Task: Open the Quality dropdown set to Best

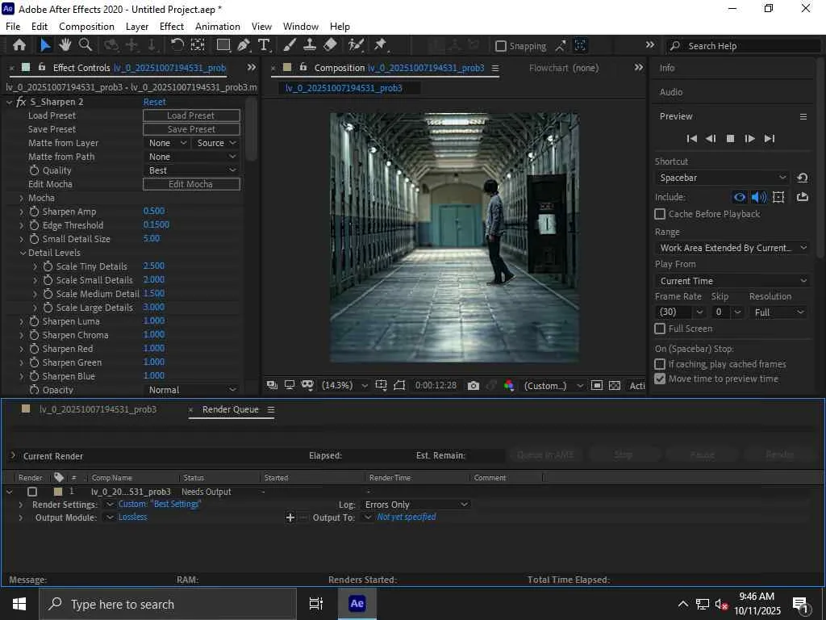Action: click(192, 170)
